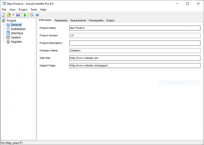
Task: Select Register in the project tree
Action: (17, 42)
